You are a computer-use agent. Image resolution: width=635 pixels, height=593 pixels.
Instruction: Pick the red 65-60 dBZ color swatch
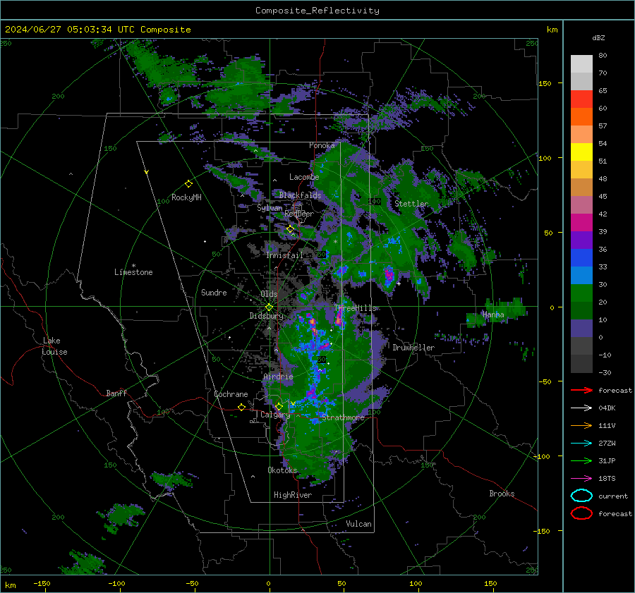[581, 99]
